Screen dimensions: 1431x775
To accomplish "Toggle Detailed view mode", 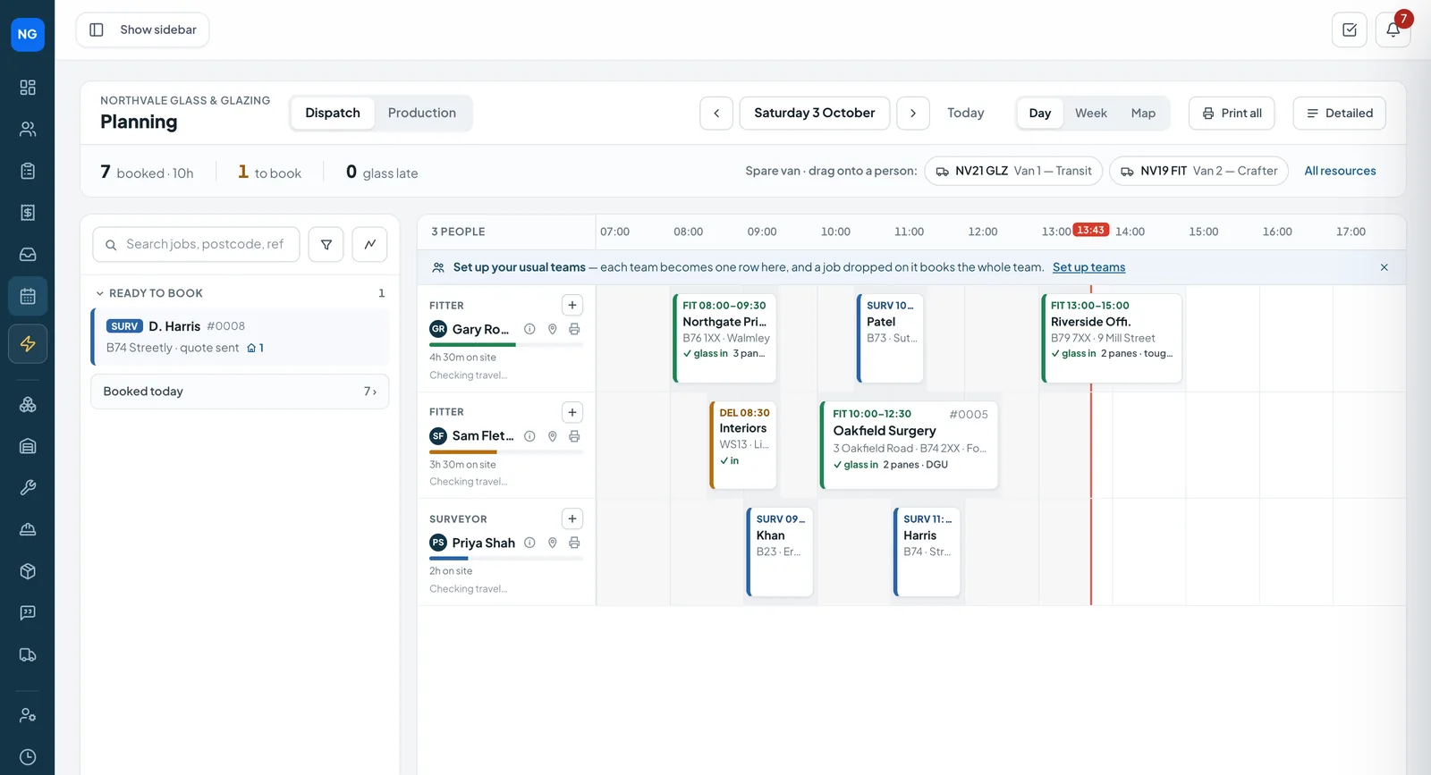I will tap(1339, 113).
